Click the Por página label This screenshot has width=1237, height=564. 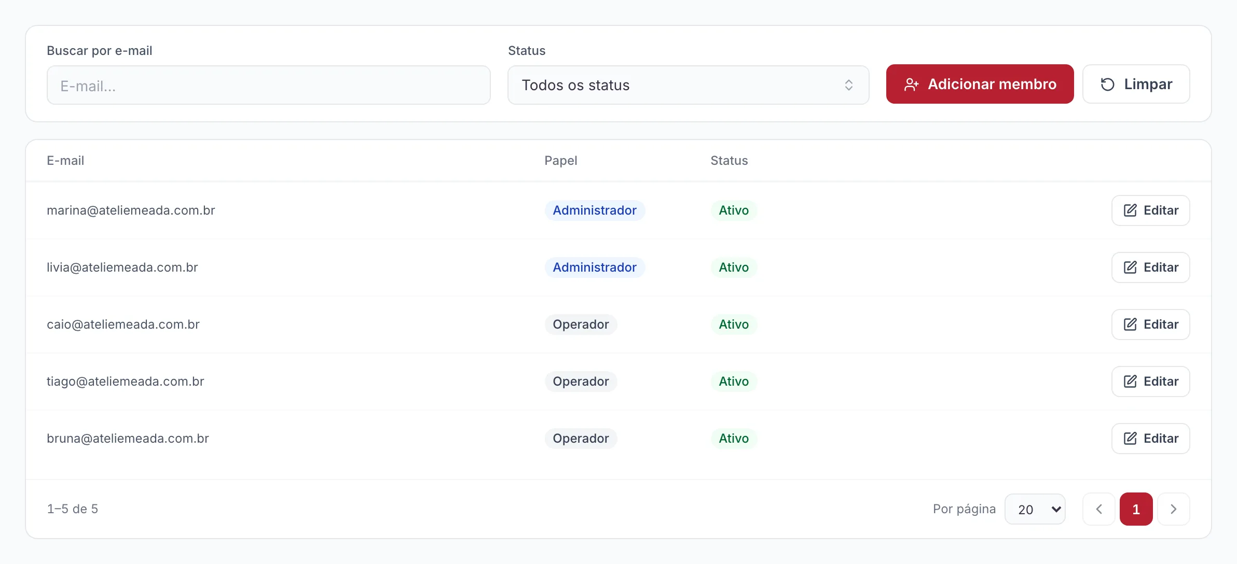(964, 509)
